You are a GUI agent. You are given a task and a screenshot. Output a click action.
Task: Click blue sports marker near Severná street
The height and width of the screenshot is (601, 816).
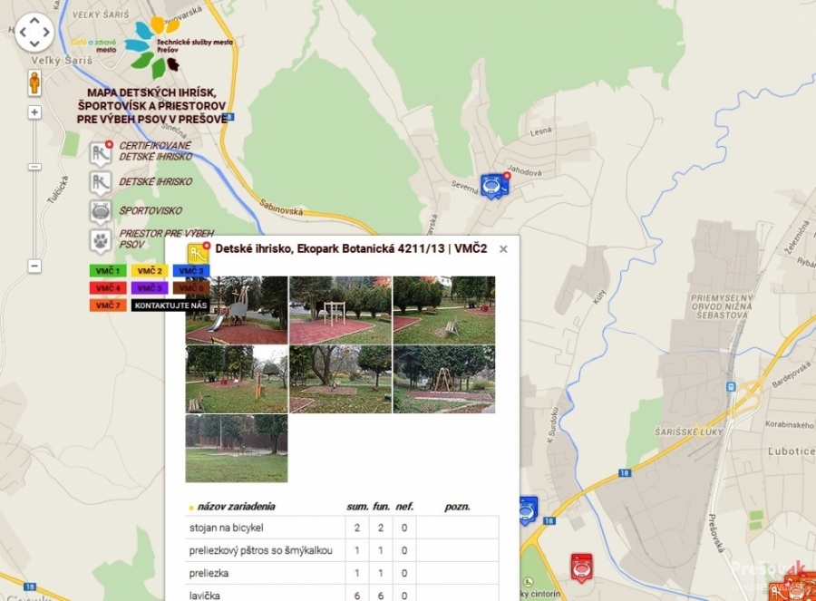(x=493, y=186)
